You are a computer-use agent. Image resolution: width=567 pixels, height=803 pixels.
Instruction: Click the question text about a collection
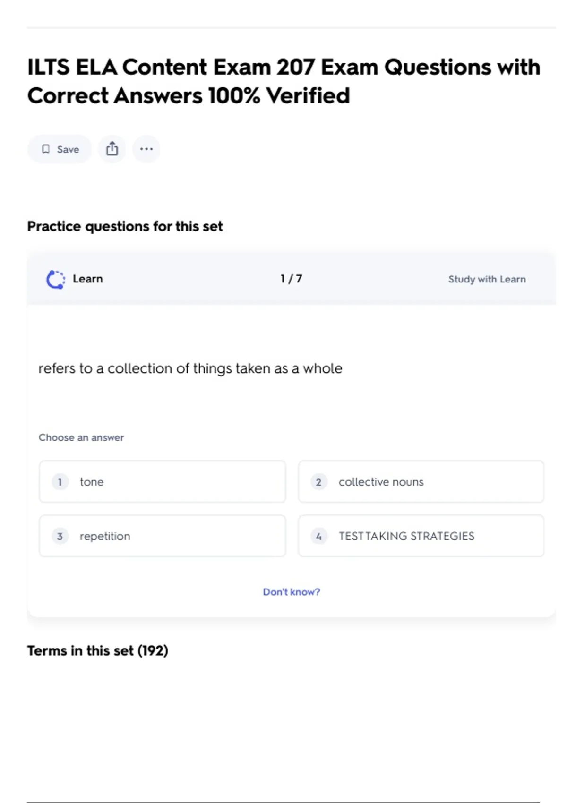[x=190, y=368]
